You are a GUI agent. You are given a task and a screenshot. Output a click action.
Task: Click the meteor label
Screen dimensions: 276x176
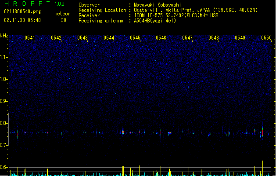tap(62, 14)
